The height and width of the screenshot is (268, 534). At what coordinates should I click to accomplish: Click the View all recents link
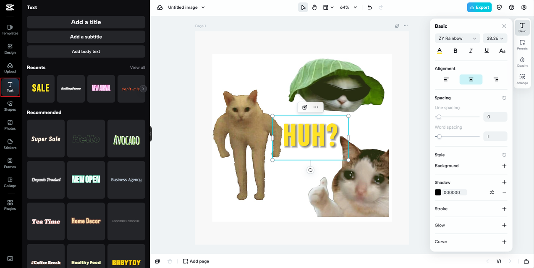pos(137,68)
